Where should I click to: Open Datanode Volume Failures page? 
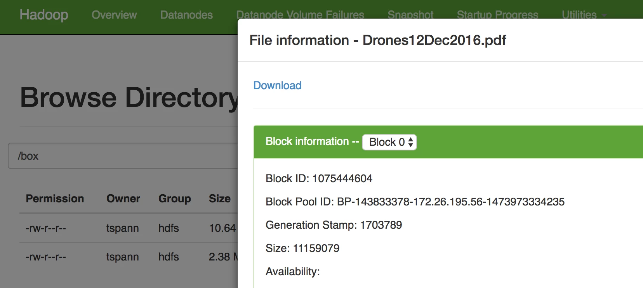pos(300,14)
